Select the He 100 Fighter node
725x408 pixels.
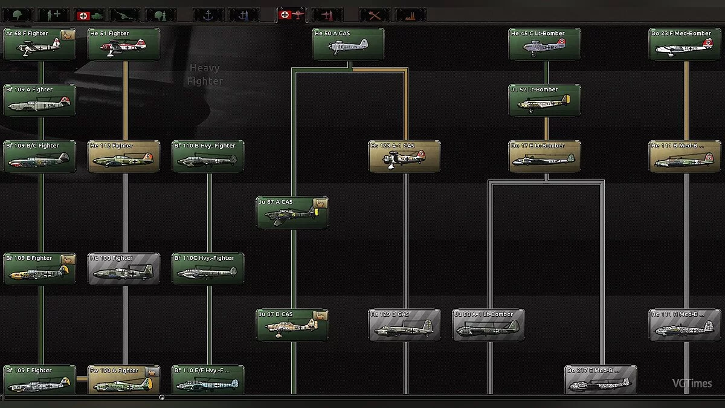(x=124, y=268)
